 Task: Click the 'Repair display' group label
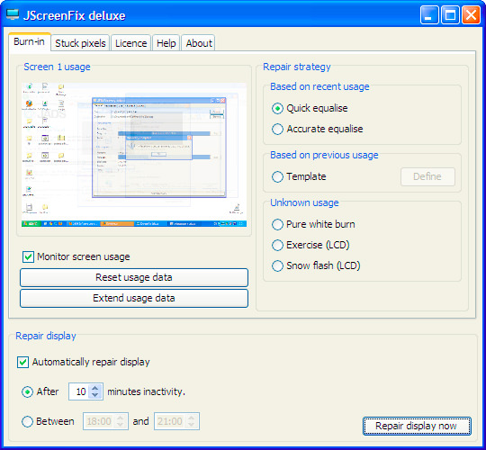coord(46,336)
